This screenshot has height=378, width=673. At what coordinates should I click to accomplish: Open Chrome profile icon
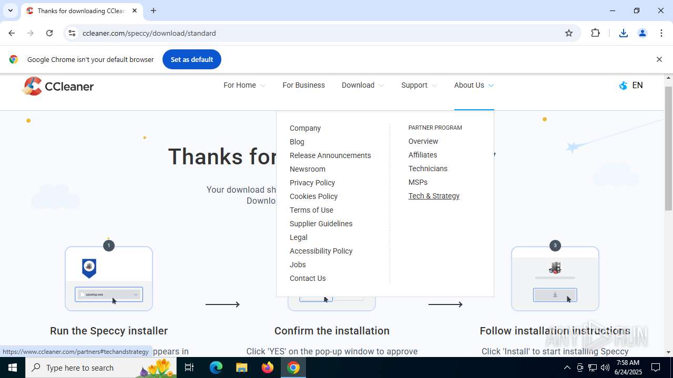click(643, 33)
